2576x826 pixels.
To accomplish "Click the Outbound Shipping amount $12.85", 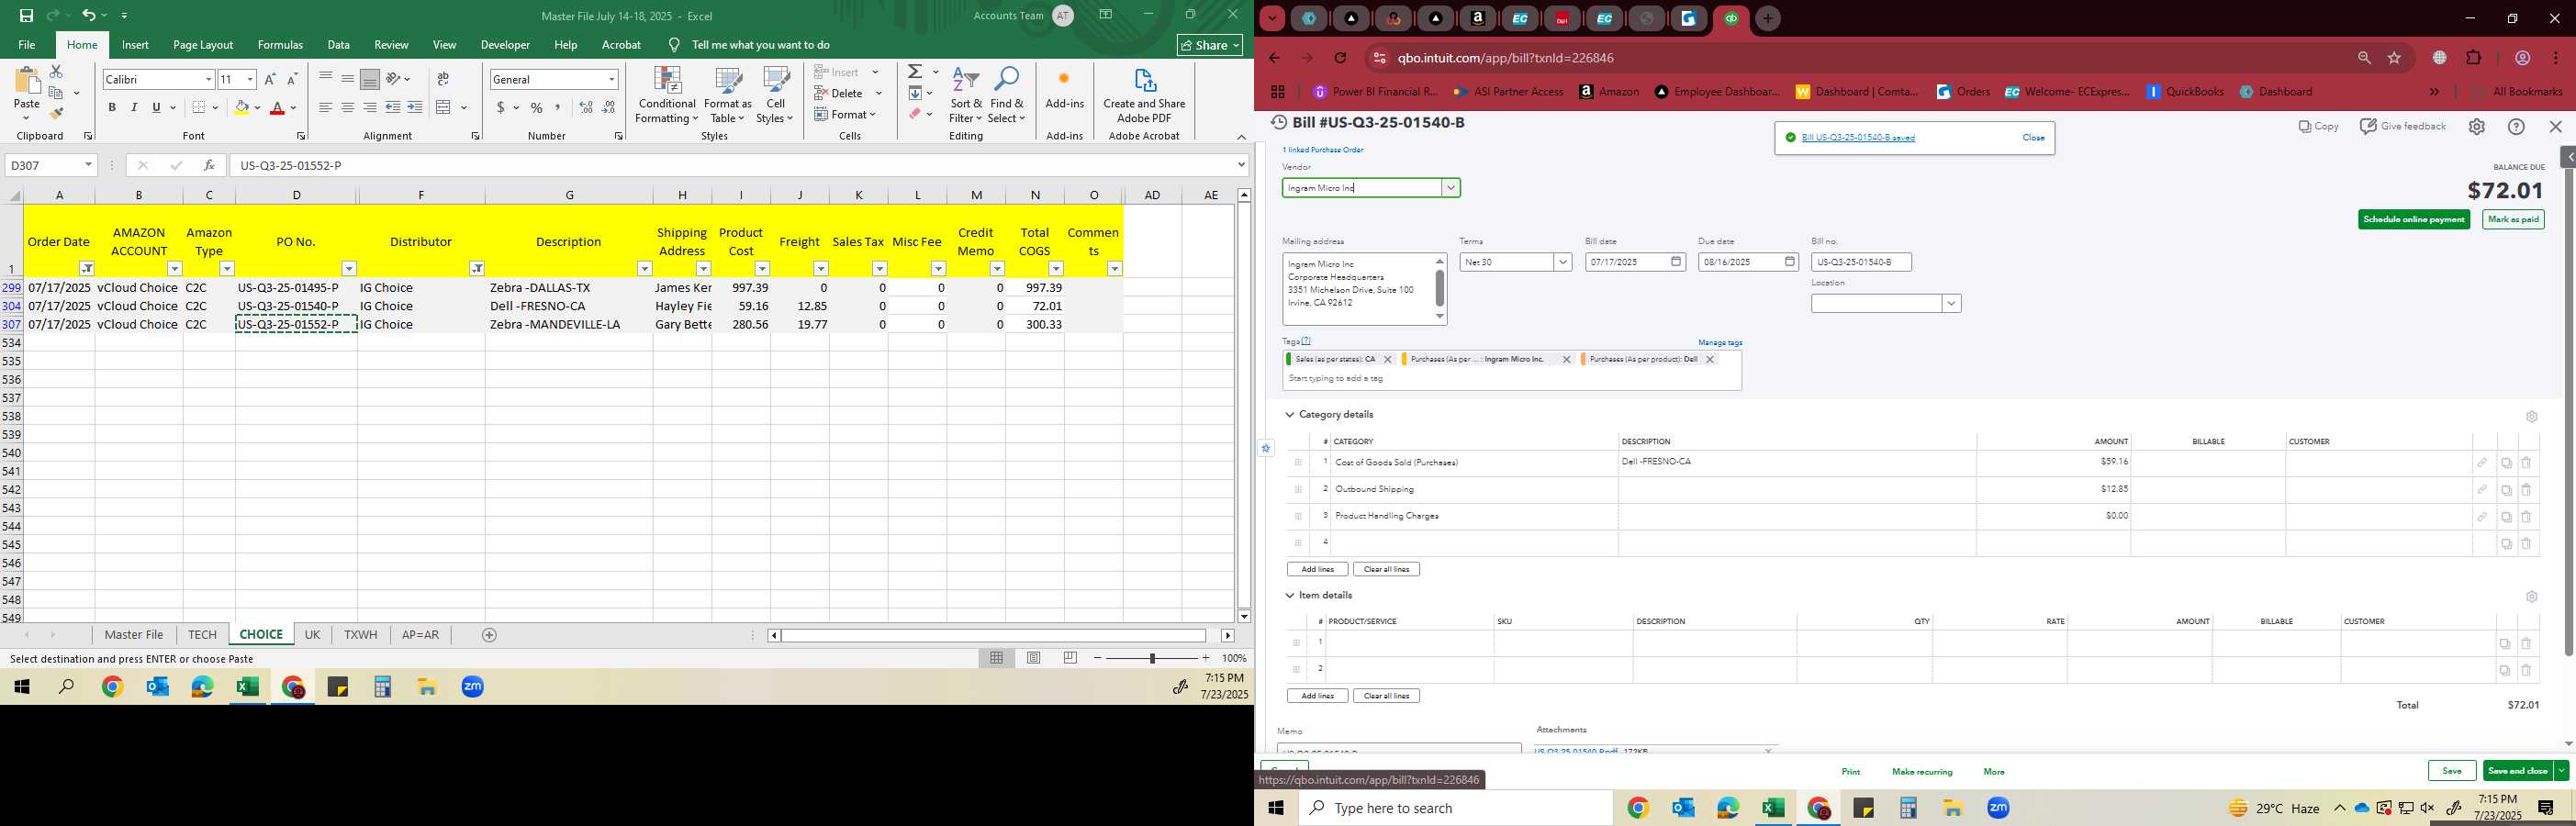I will [x=2114, y=489].
